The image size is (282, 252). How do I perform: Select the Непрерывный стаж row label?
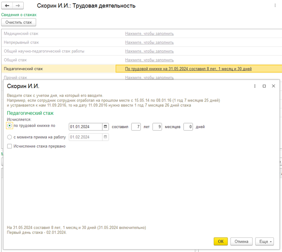21,42
